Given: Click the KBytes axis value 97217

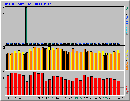Looking at the screenshot, I should click(4, 75).
